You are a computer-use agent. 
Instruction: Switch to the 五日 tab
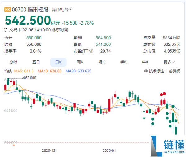(36, 62)
